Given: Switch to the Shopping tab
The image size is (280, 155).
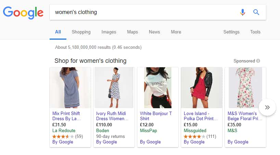Looking at the screenshot, I should click(81, 32).
